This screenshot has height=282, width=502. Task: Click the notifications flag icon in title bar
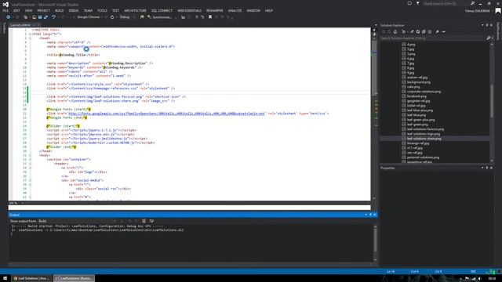pos(418,3)
